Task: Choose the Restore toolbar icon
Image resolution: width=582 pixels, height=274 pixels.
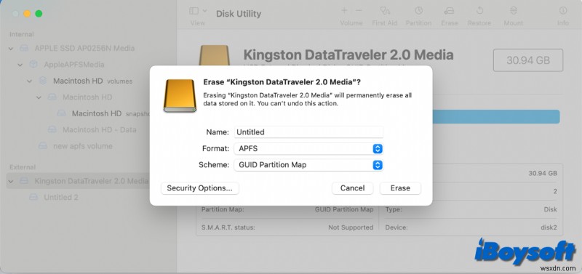Action: 479,10
